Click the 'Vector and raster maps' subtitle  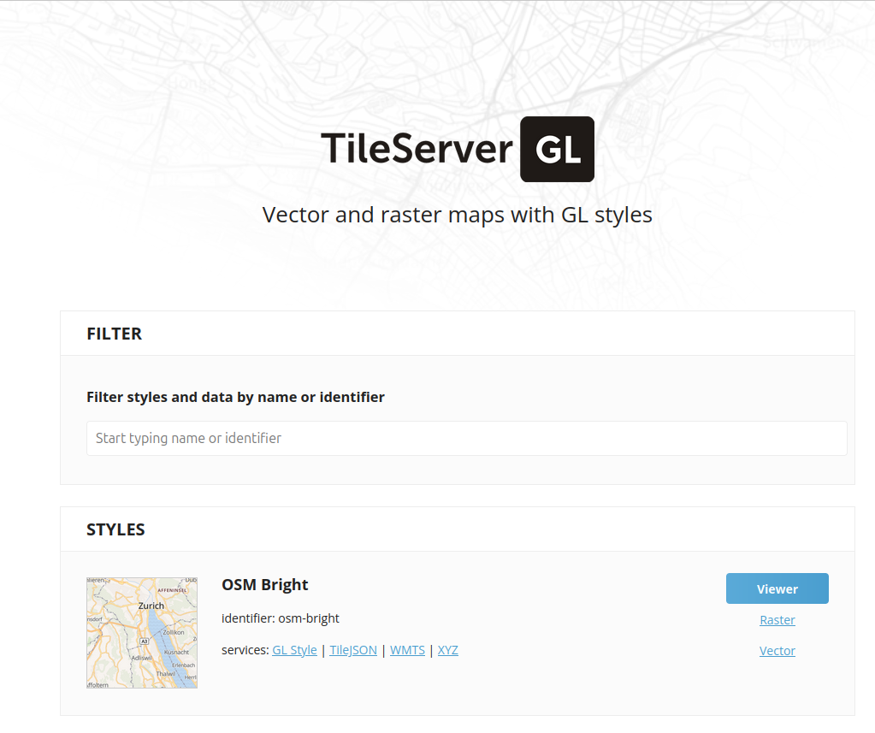point(457,214)
